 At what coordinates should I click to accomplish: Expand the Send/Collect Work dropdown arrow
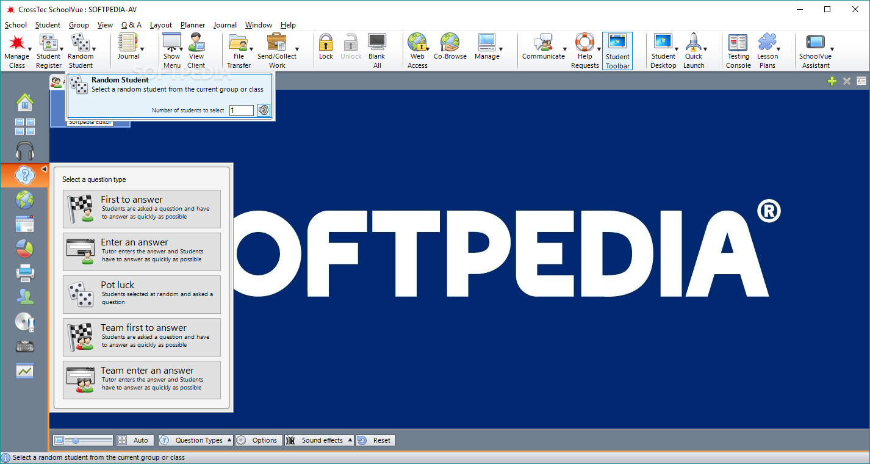[x=297, y=50]
